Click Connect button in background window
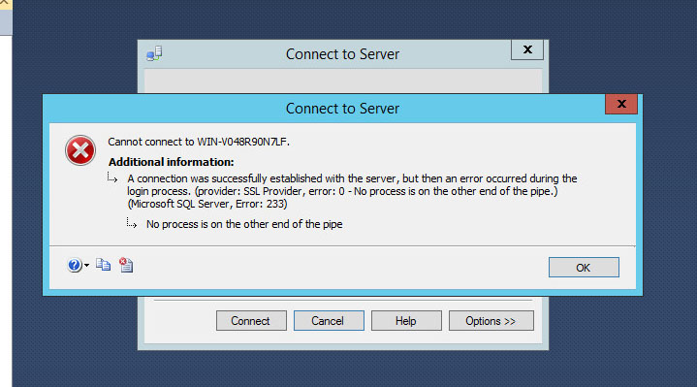Image resolution: width=697 pixels, height=387 pixels. coord(251,321)
